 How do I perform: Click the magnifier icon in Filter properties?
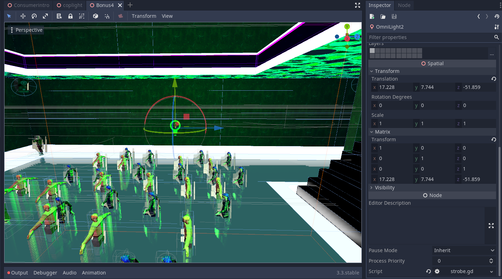tap(496, 37)
